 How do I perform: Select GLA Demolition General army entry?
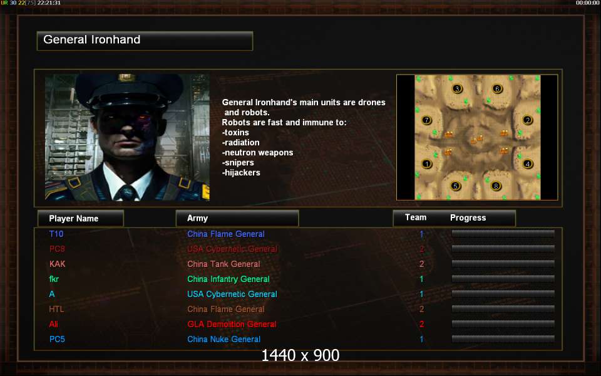point(232,324)
